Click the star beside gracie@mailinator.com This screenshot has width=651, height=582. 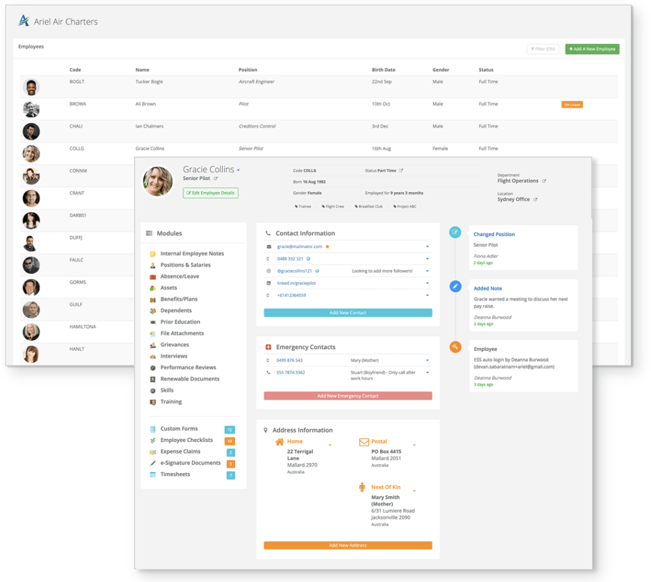[327, 247]
